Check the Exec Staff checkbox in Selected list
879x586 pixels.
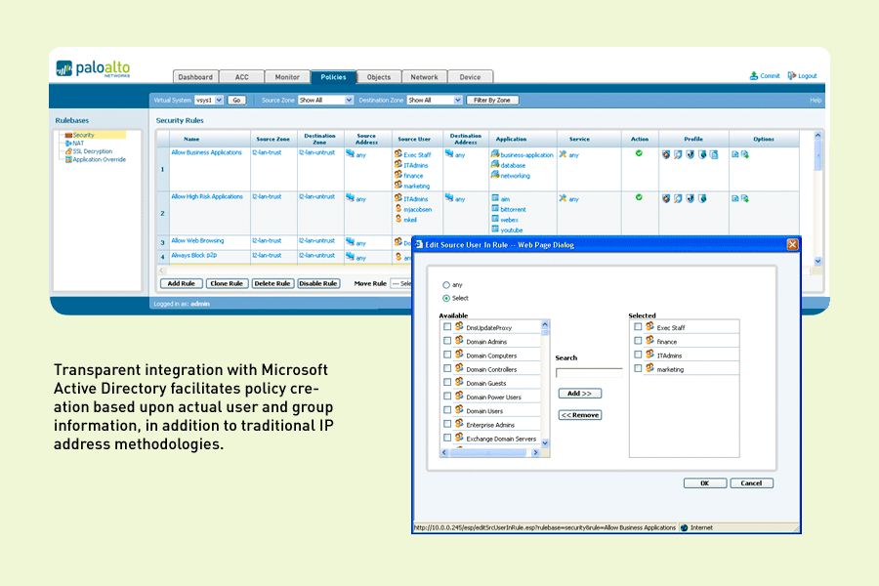tap(638, 327)
